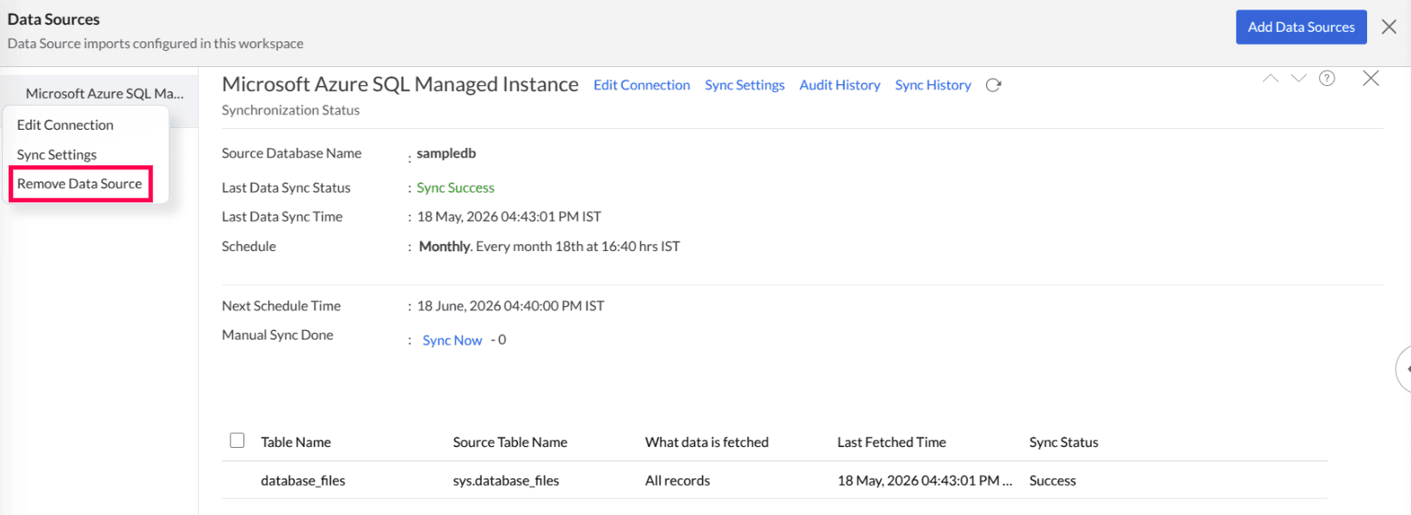Viewport: 1411px width, 515px height.
Task: Open the Audit History link
Action: (x=840, y=85)
